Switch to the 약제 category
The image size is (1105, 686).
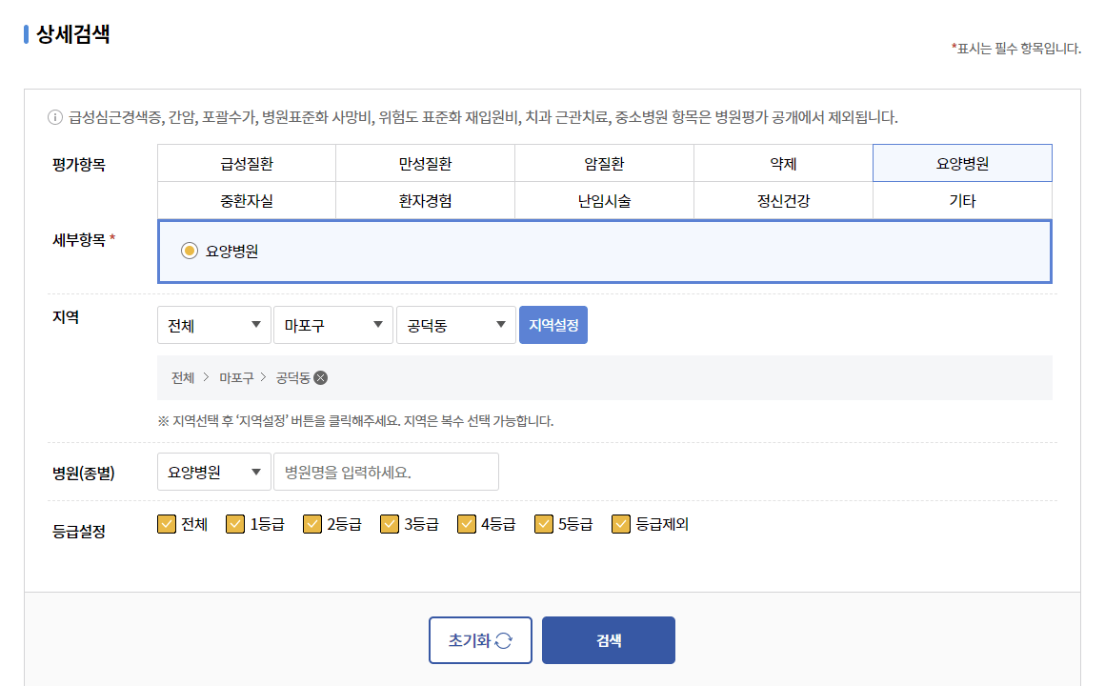pos(783,163)
